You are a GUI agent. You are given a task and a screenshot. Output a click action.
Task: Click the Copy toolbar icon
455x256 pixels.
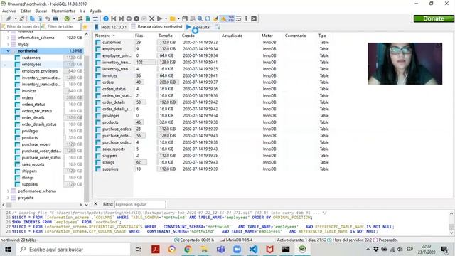point(32,18)
